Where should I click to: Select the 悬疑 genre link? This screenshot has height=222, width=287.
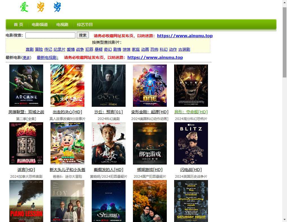[x=99, y=49]
